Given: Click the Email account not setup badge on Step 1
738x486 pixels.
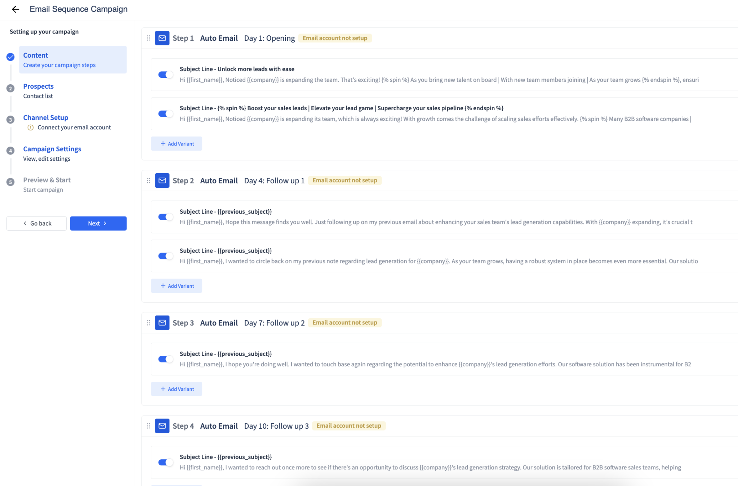Looking at the screenshot, I should (335, 38).
